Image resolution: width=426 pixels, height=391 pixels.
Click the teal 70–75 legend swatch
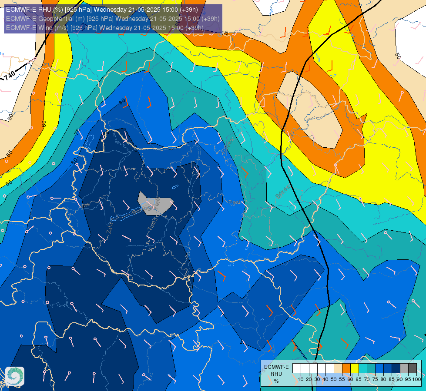(x=371, y=368)
